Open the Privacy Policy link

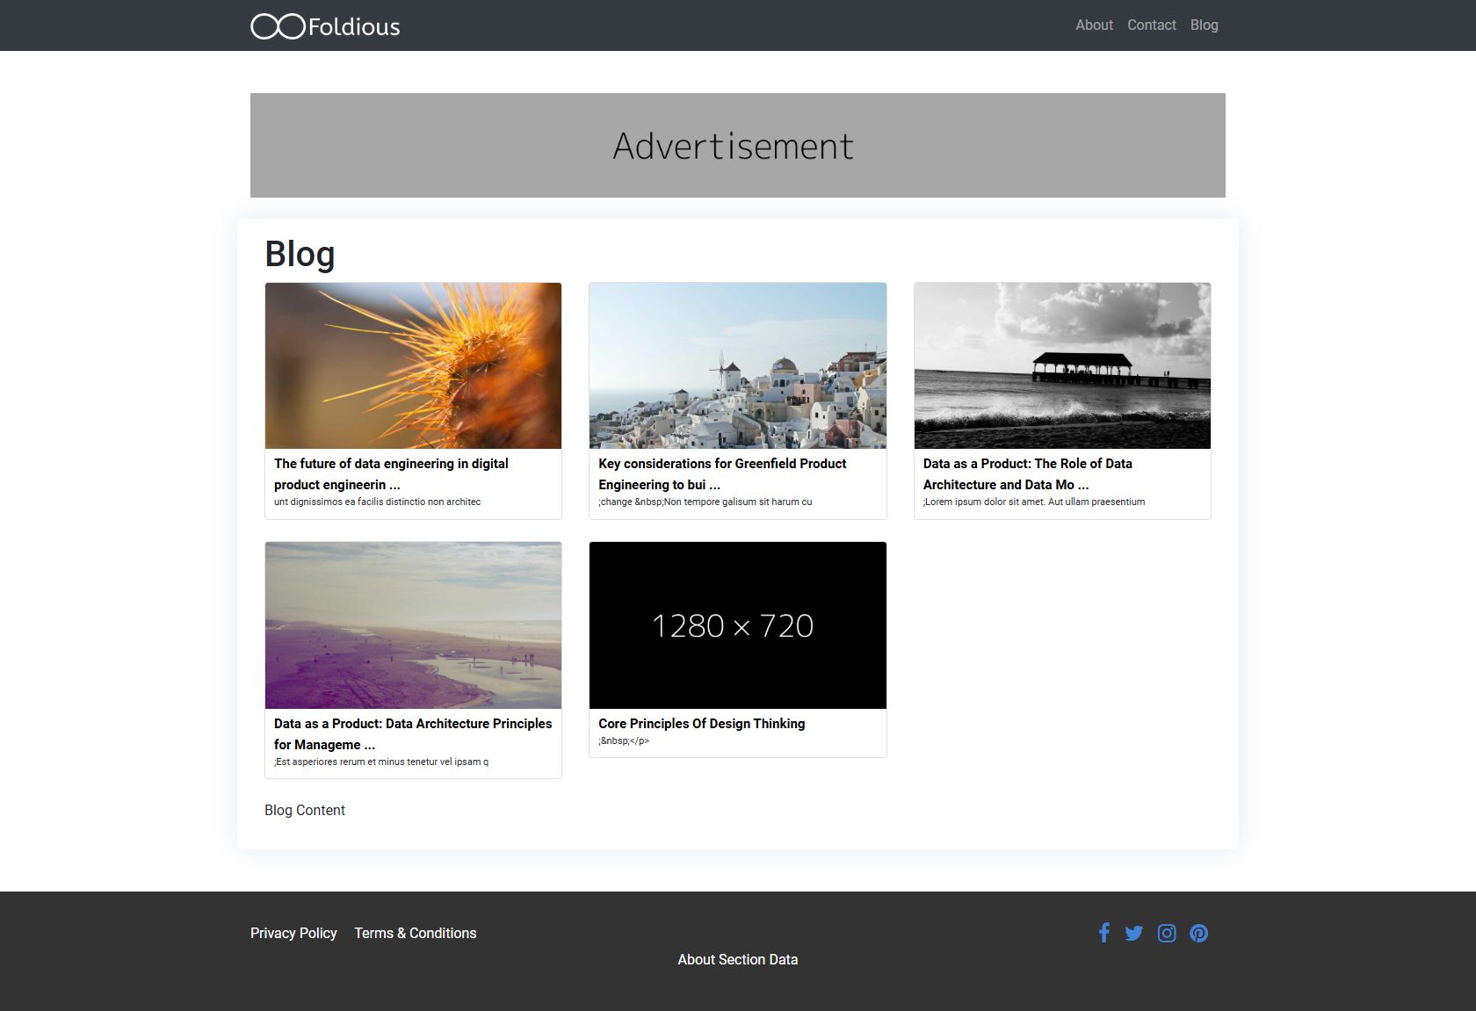tap(293, 933)
